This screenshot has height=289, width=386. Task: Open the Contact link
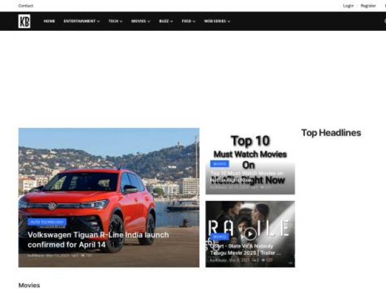point(26,6)
